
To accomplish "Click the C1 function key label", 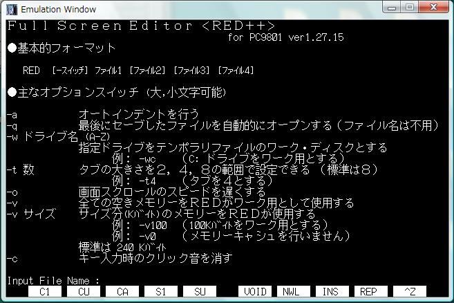I will 45,291.
